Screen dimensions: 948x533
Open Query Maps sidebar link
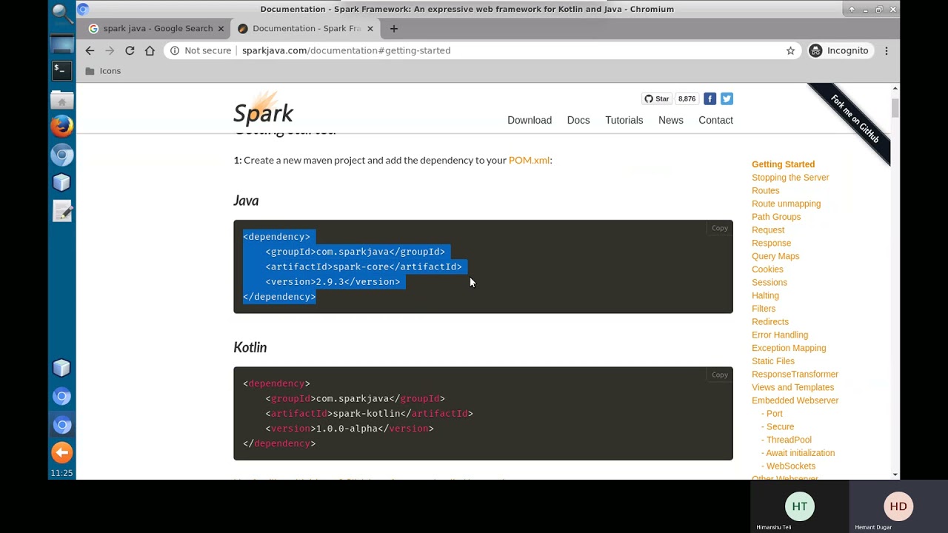[775, 256]
